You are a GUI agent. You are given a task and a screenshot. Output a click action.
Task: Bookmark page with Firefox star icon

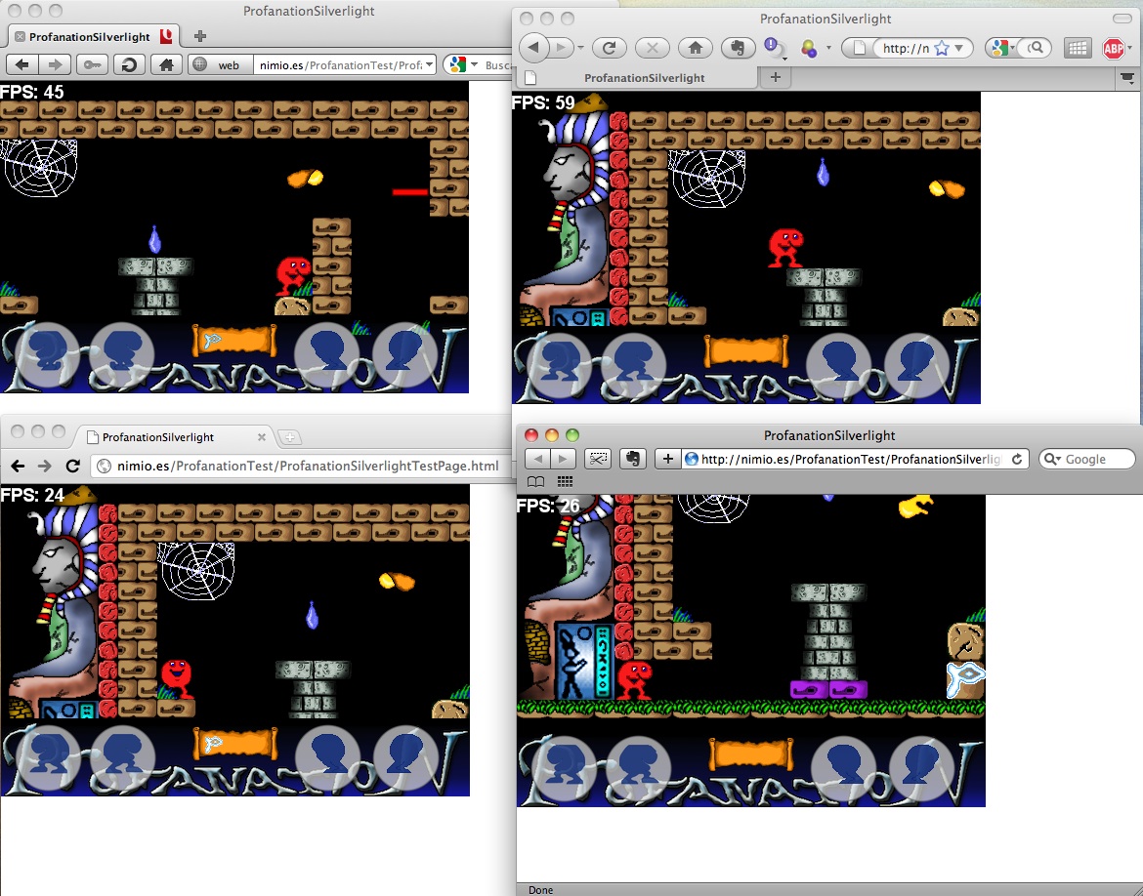[942, 48]
